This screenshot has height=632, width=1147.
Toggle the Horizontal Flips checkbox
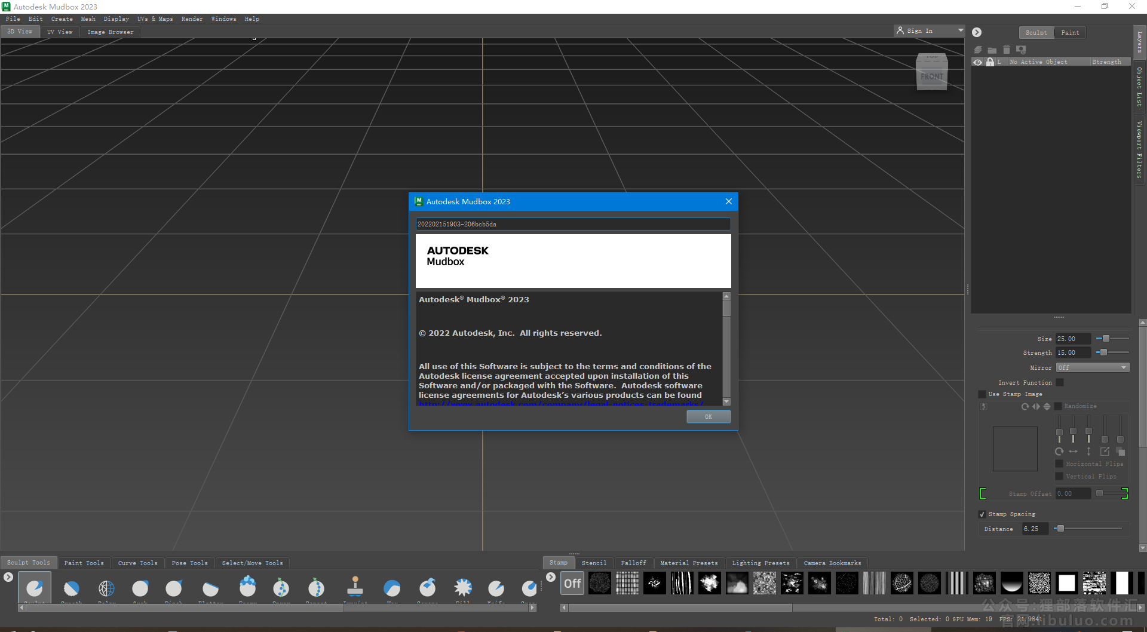(1059, 464)
